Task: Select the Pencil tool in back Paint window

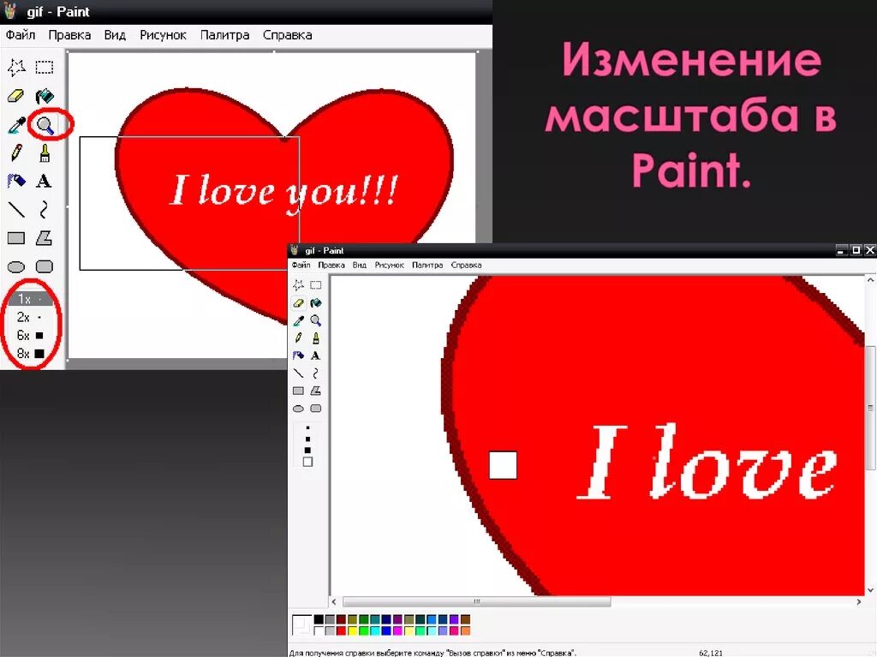Action: 16,152
